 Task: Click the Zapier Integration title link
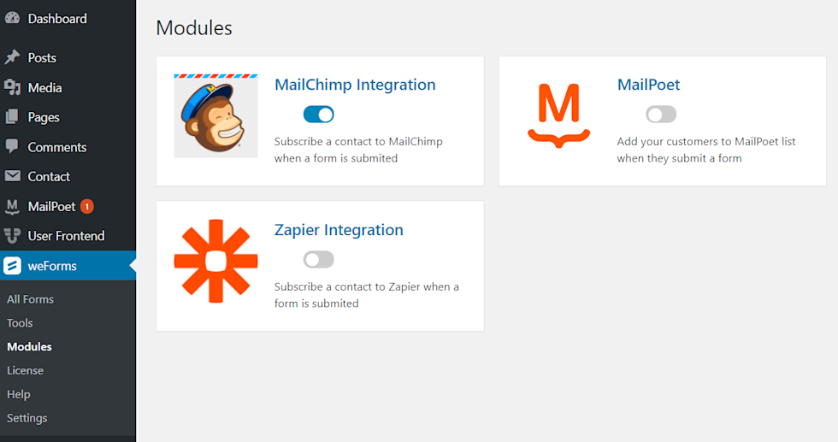tap(339, 230)
